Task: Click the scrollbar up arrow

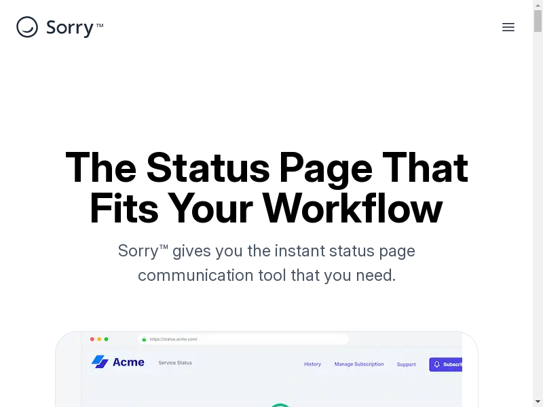Action: pos(538,5)
